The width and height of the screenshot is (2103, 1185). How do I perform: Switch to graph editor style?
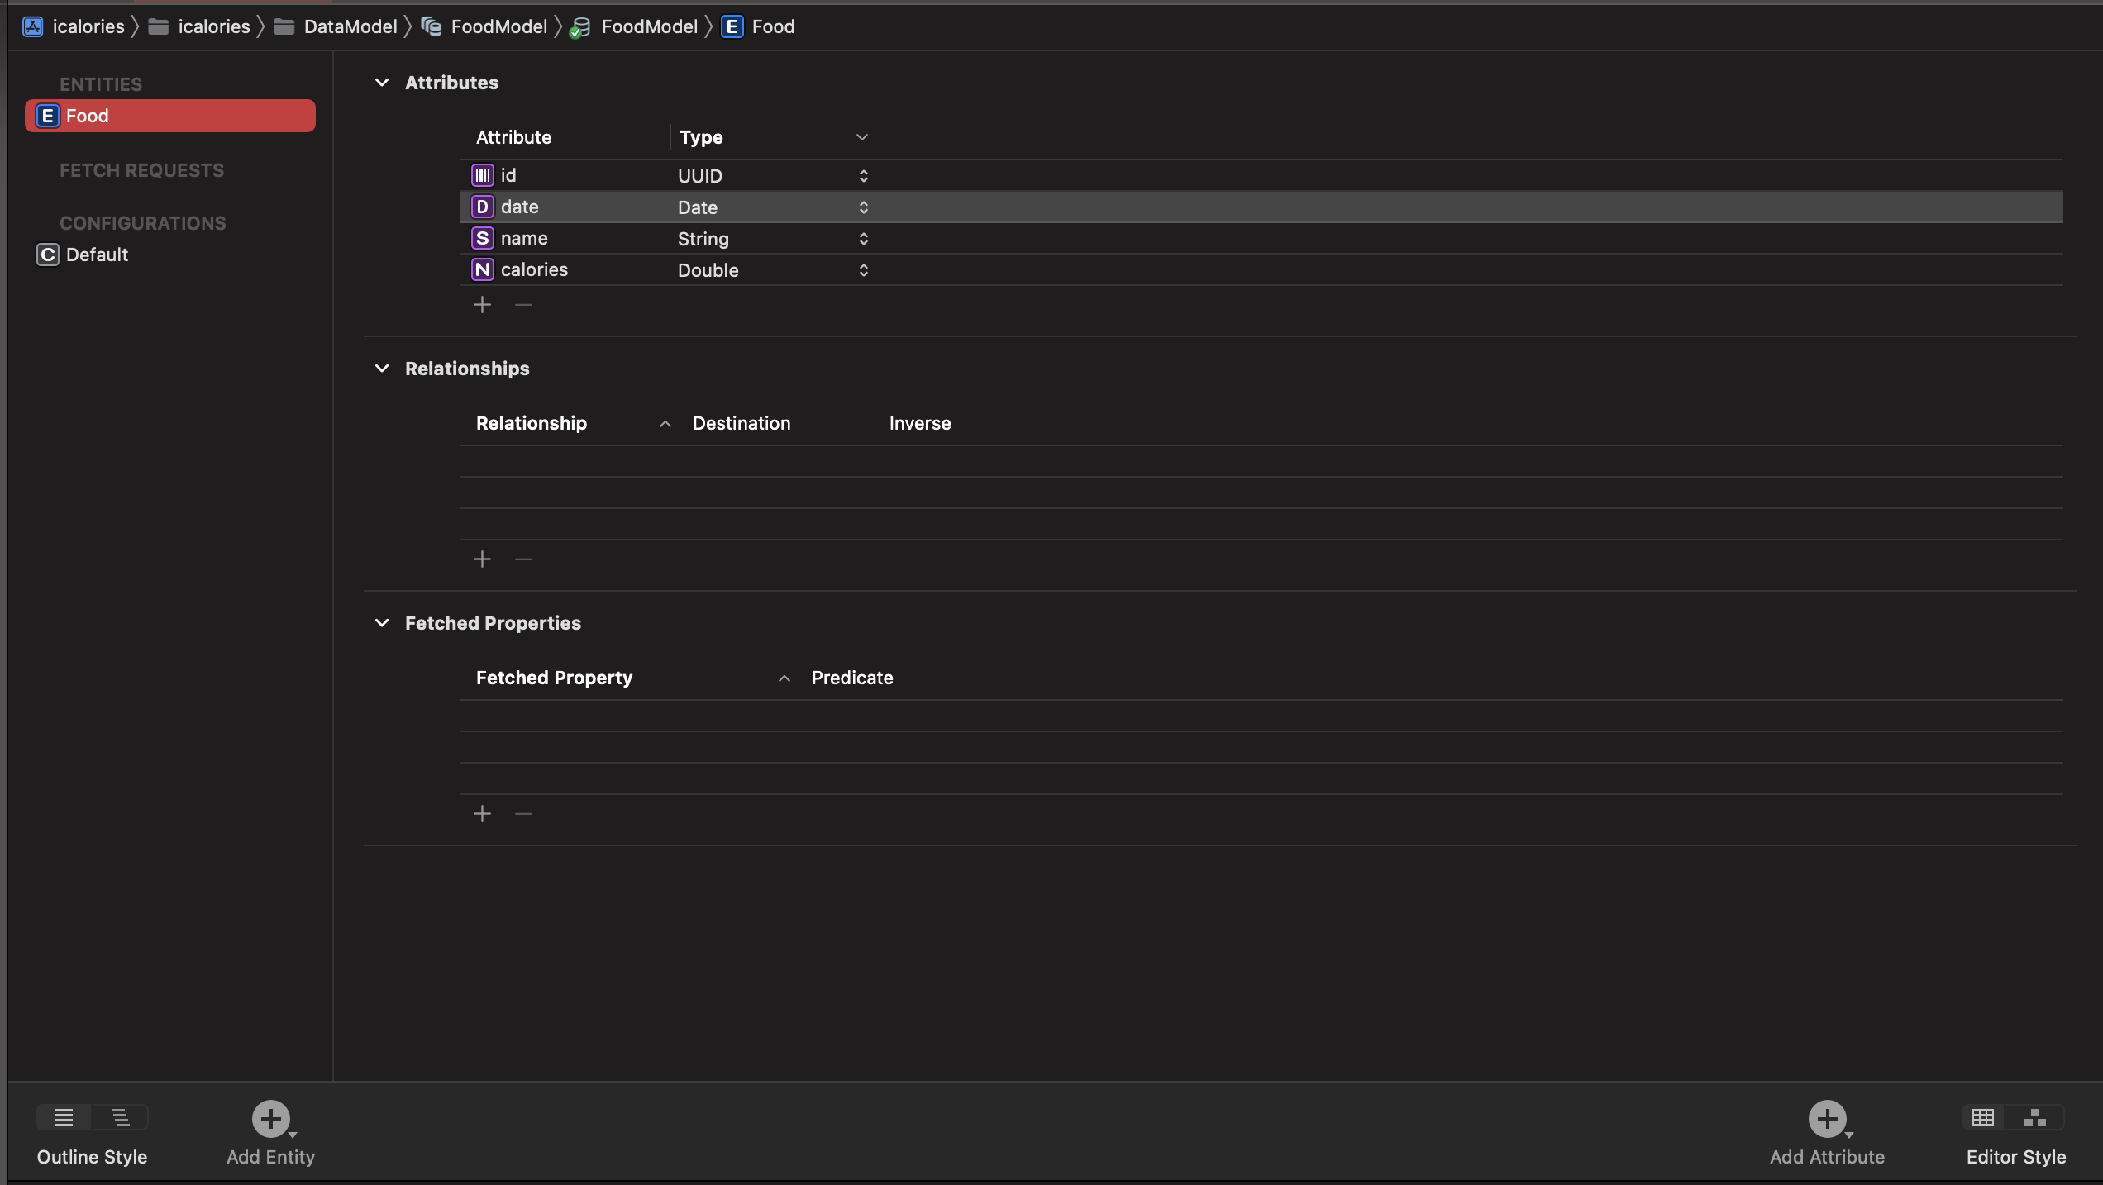point(2035,1117)
